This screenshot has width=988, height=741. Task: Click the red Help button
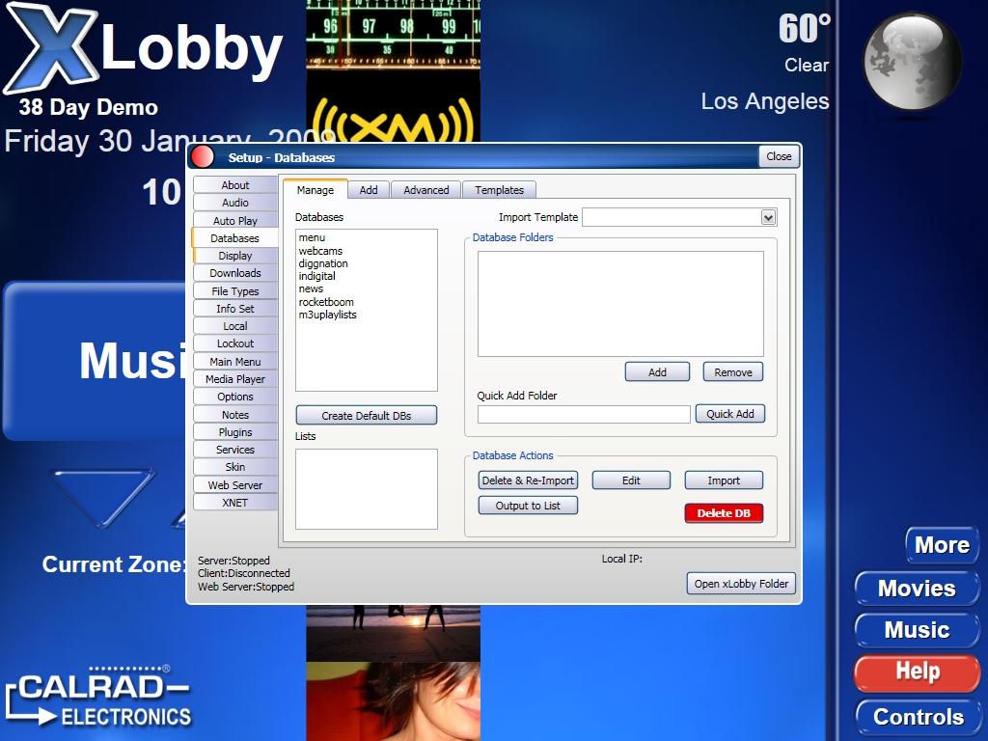(x=917, y=672)
